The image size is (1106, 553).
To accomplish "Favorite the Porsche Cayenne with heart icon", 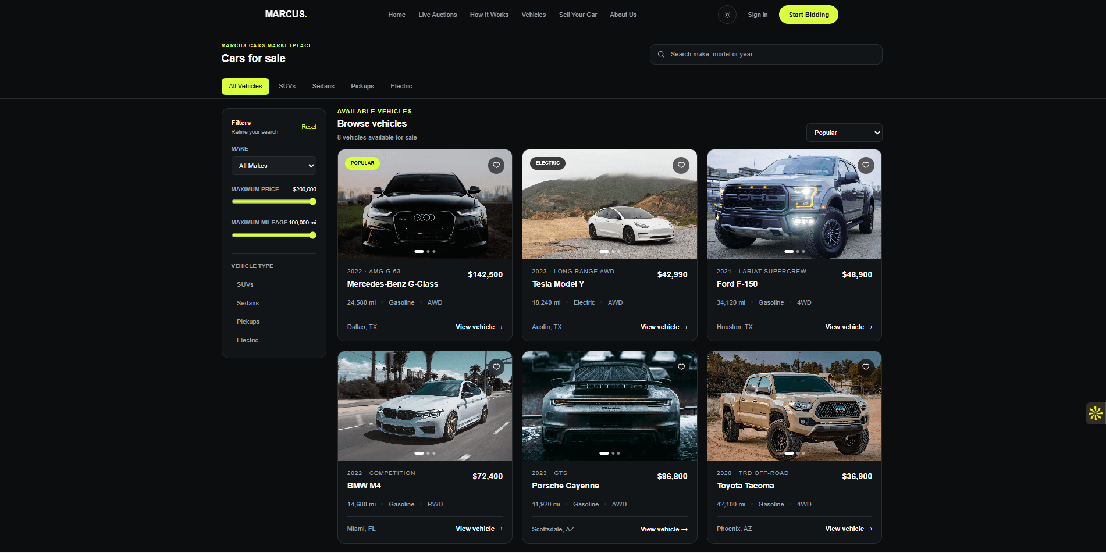I will [681, 367].
